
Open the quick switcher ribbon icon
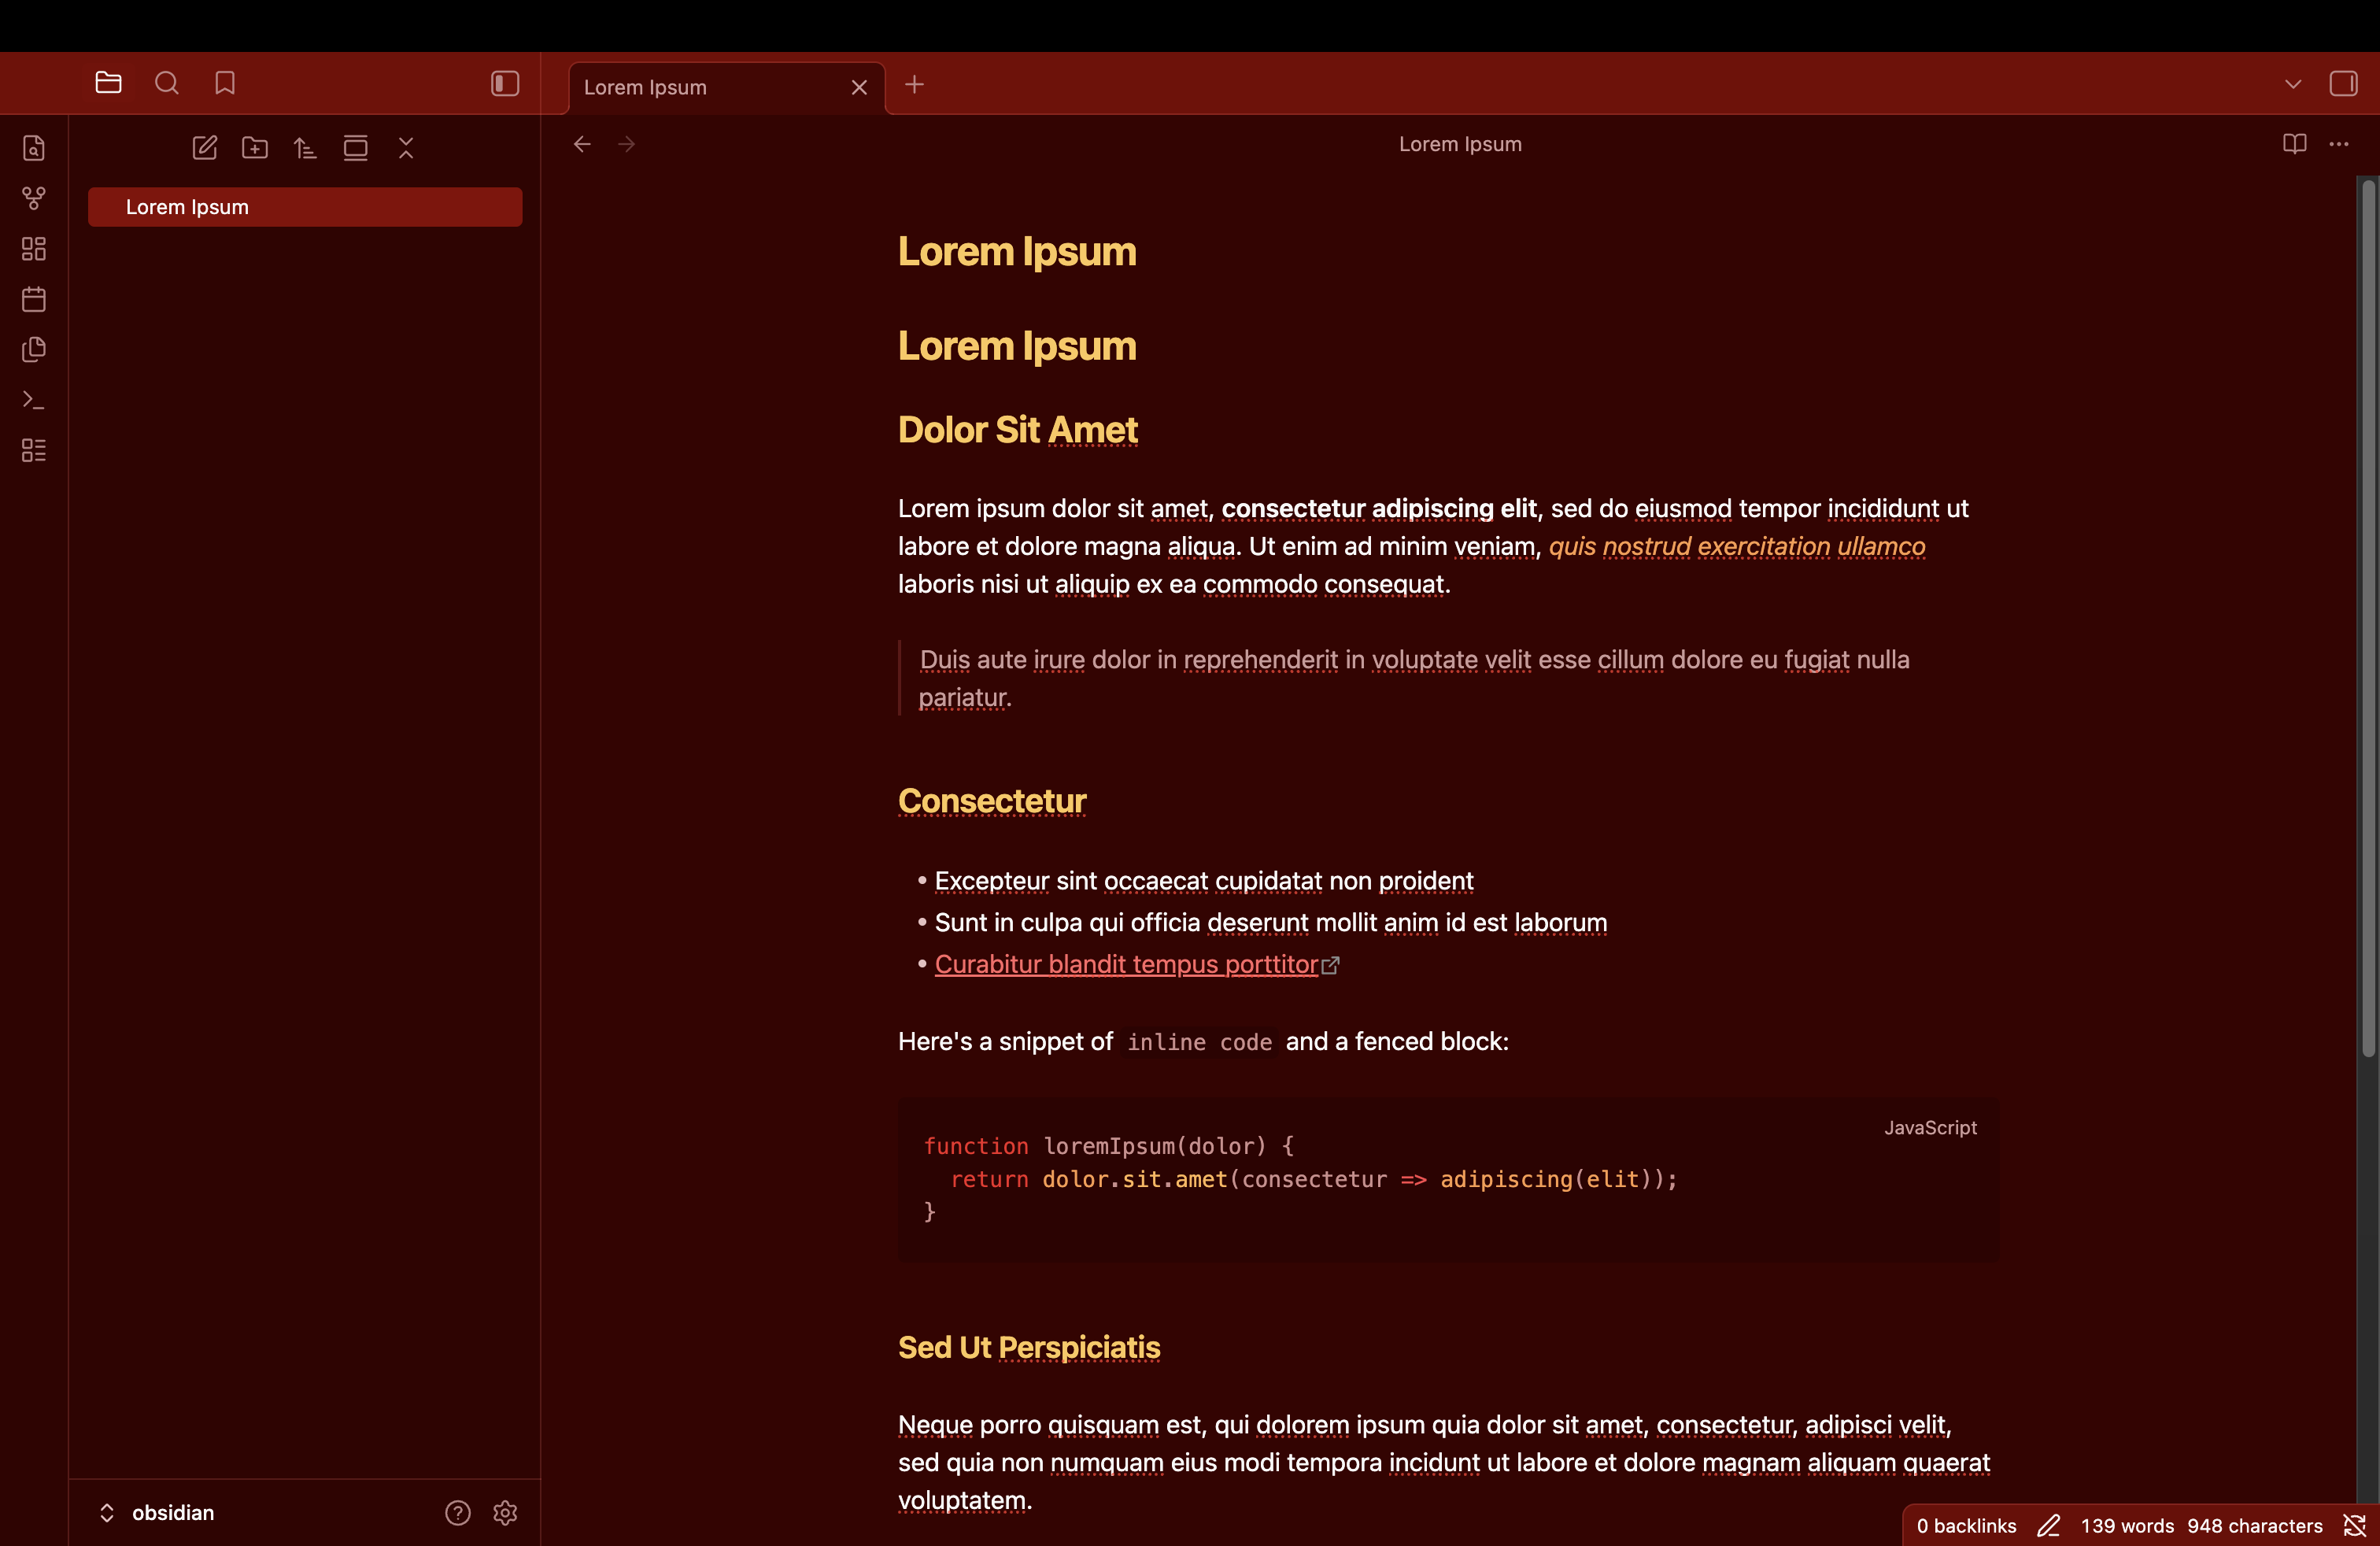coord(34,148)
